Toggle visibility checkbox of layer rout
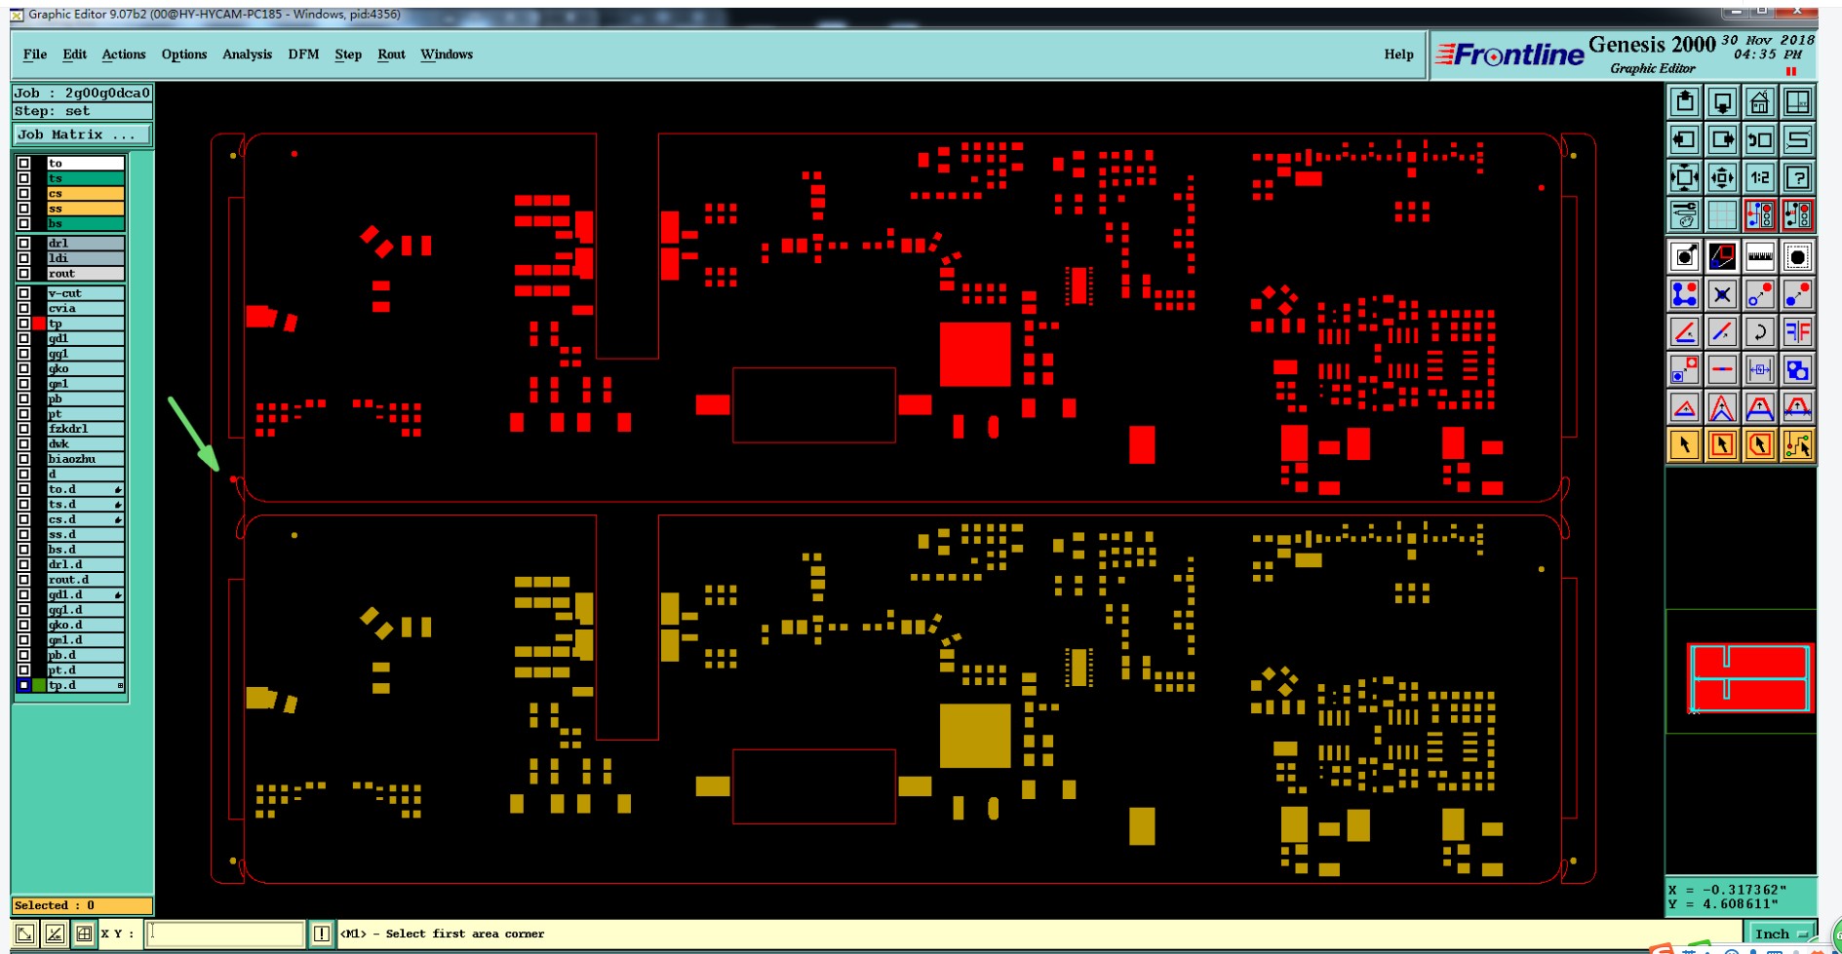 (23, 274)
